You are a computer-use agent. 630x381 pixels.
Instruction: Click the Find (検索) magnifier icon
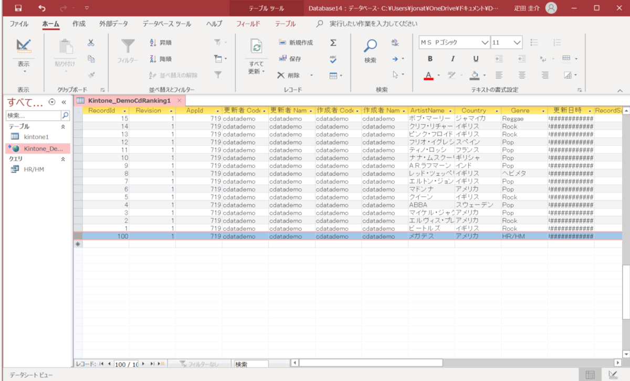[371, 47]
